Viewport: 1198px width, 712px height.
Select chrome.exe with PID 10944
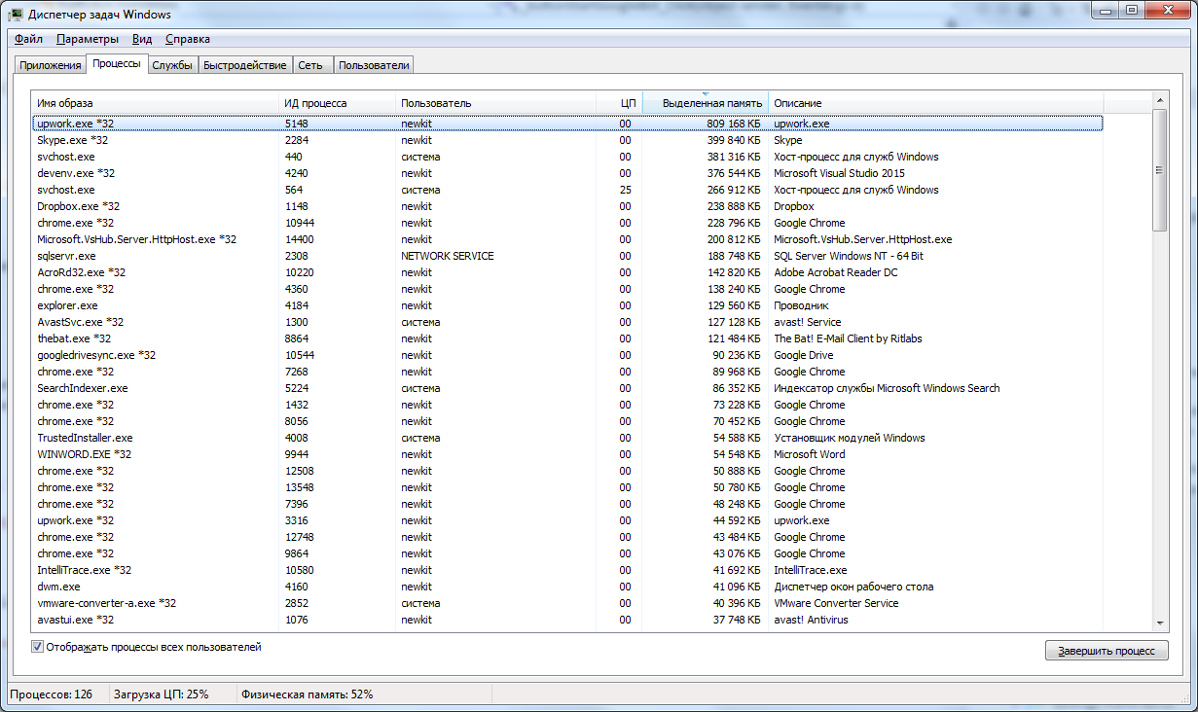pos(567,223)
